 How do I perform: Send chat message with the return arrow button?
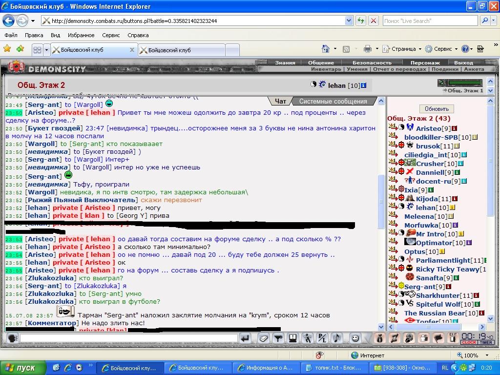click(x=245, y=338)
